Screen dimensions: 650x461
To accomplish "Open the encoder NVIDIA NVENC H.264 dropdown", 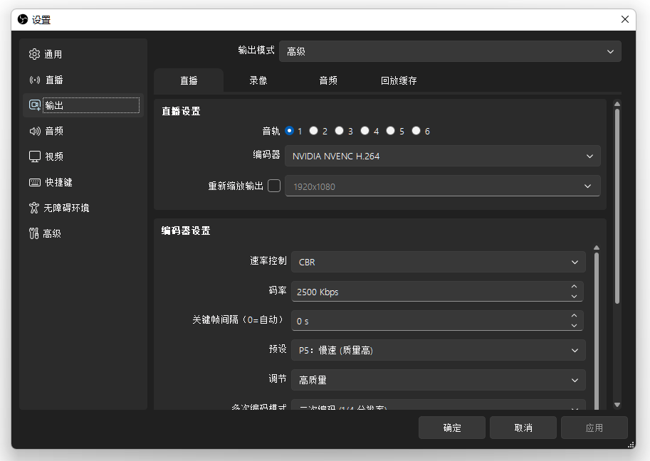I will tap(442, 156).
